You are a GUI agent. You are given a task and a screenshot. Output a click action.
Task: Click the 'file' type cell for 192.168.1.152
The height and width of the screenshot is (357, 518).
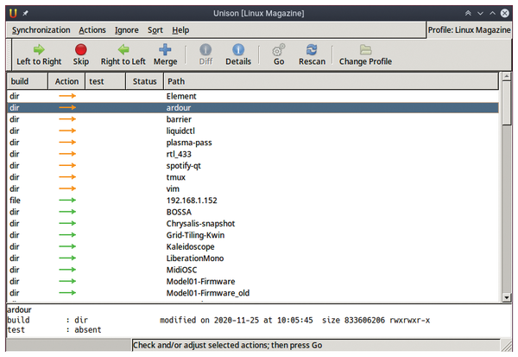pyautogui.click(x=15, y=201)
